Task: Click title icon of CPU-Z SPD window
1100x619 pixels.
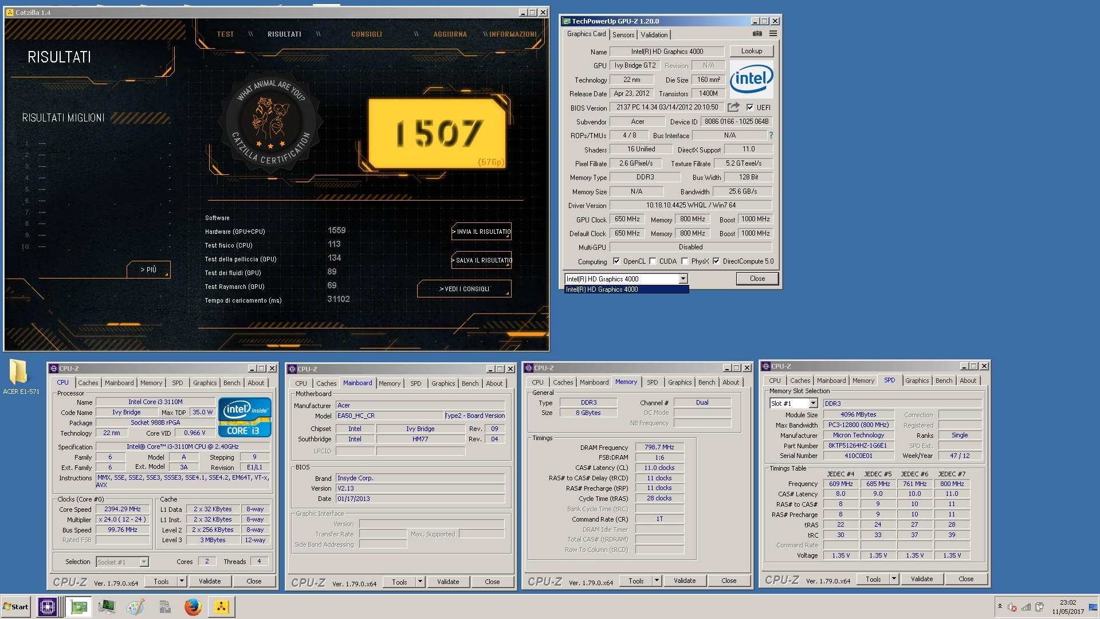Action: click(766, 366)
